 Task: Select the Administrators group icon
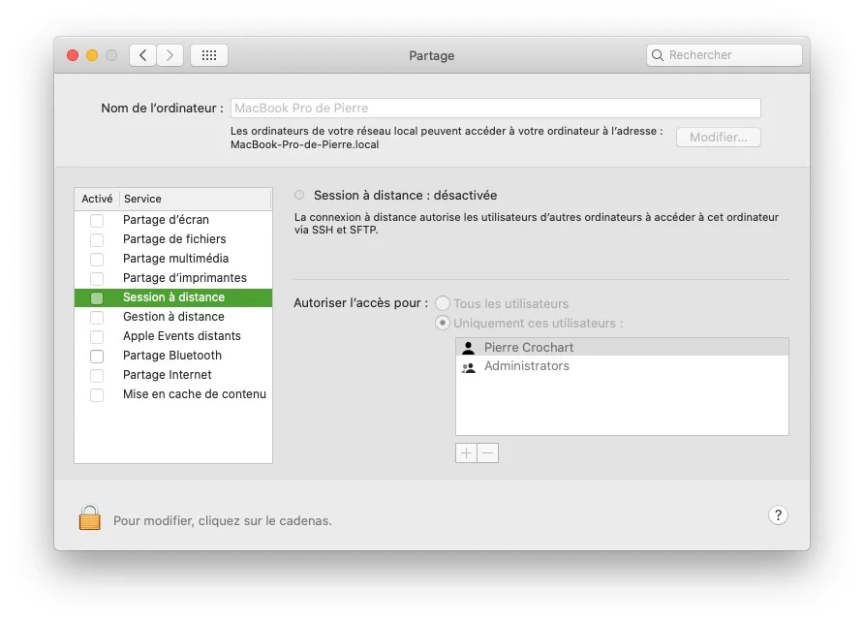(x=469, y=366)
